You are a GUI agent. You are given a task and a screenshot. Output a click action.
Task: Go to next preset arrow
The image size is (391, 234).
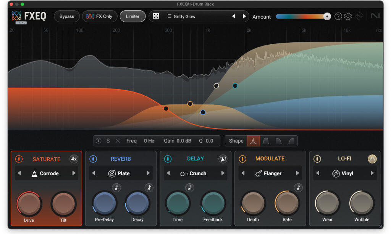click(x=244, y=16)
